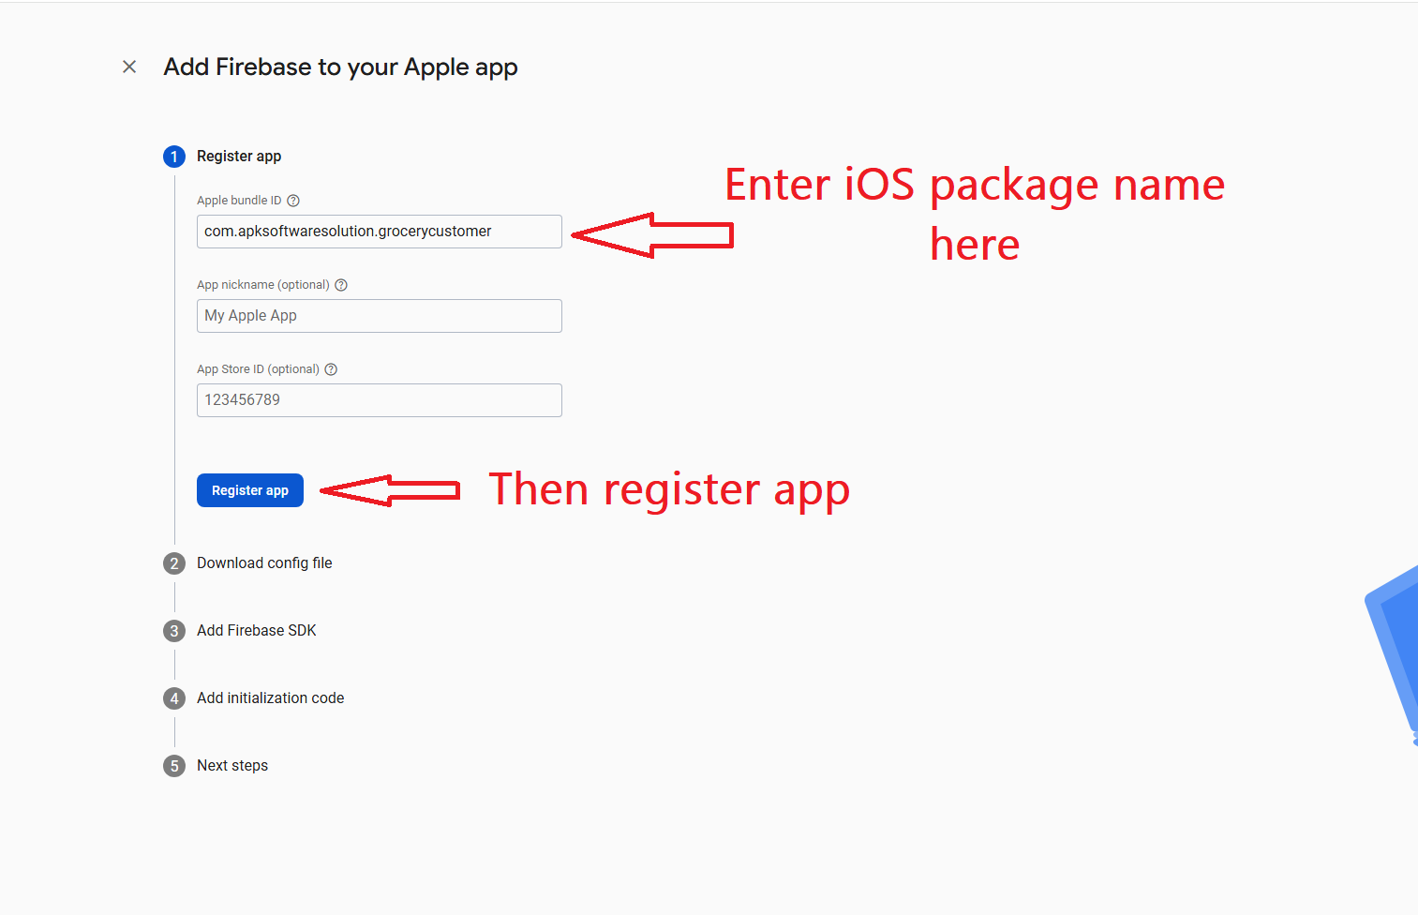Close the Add Firebase dialog
This screenshot has width=1418, height=915.
129,67
